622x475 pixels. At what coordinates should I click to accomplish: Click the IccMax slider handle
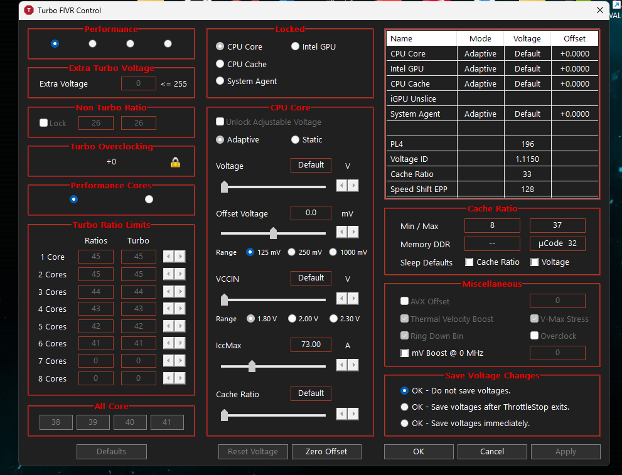pos(252,366)
